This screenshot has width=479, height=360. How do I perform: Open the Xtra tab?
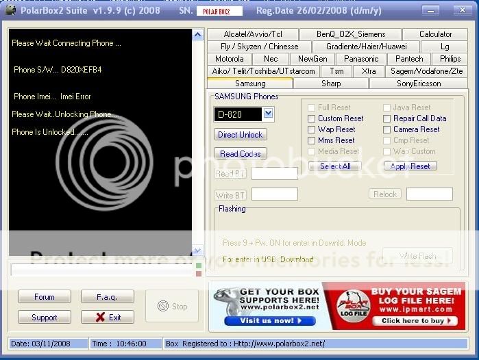pos(369,71)
